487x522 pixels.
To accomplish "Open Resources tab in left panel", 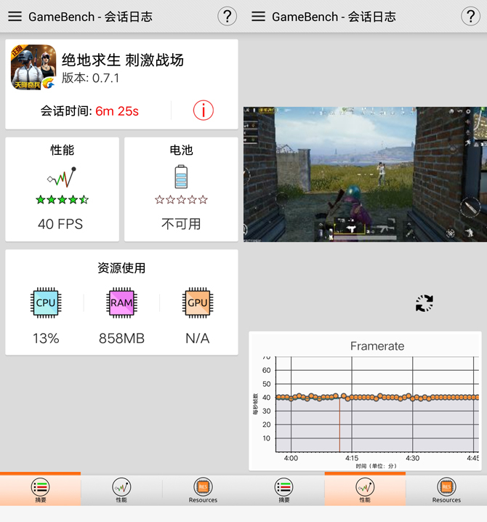I will 203,490.
